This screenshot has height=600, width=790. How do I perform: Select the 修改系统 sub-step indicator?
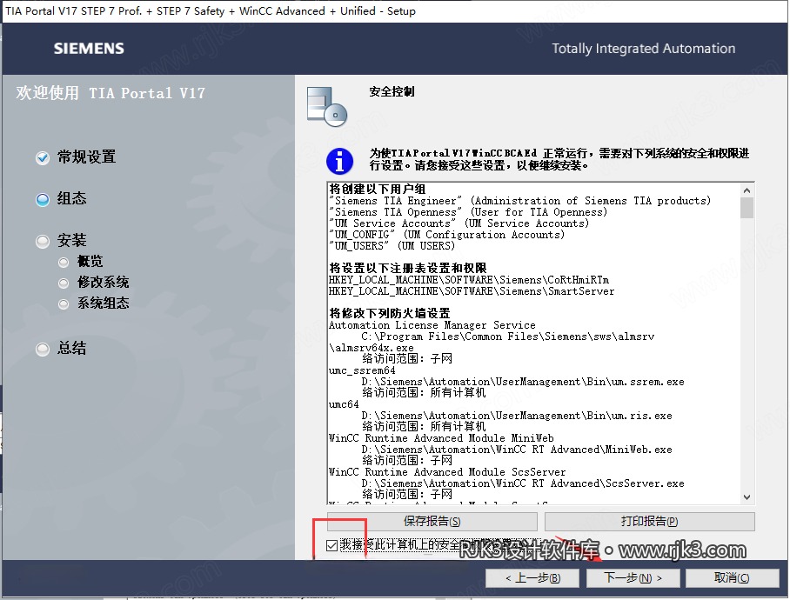(x=64, y=283)
